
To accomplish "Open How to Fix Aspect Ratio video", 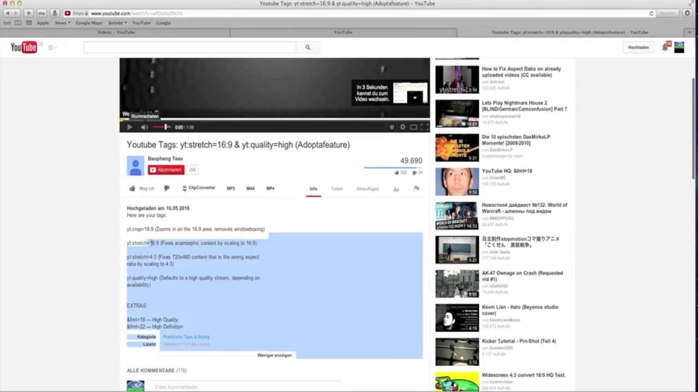I will [521, 72].
